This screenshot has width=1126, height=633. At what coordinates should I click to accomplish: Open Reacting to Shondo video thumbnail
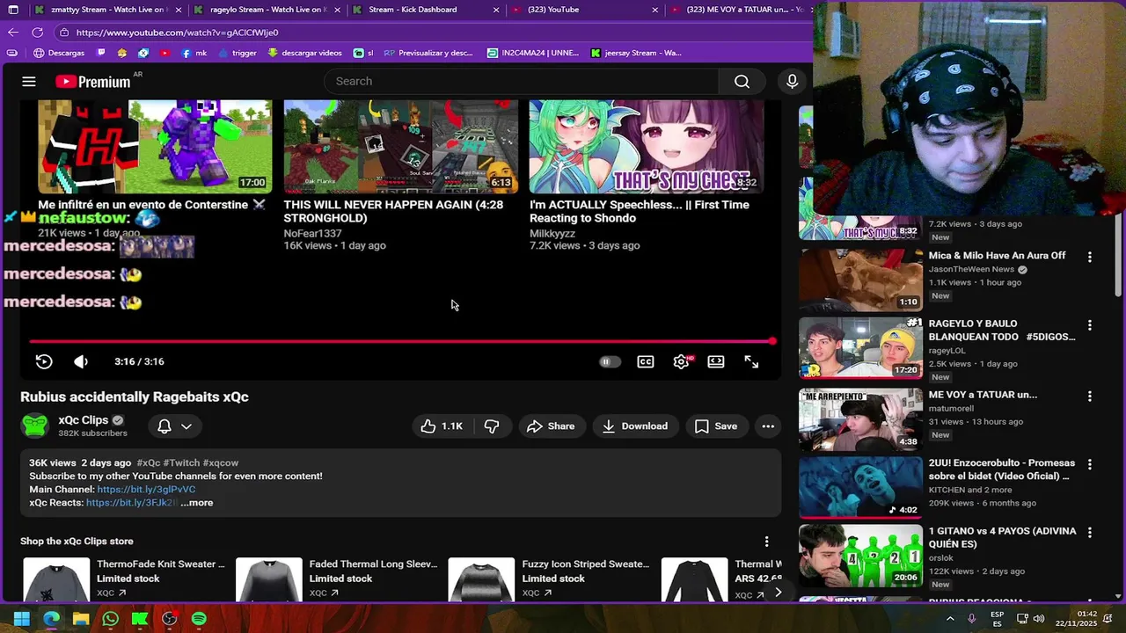coord(647,146)
